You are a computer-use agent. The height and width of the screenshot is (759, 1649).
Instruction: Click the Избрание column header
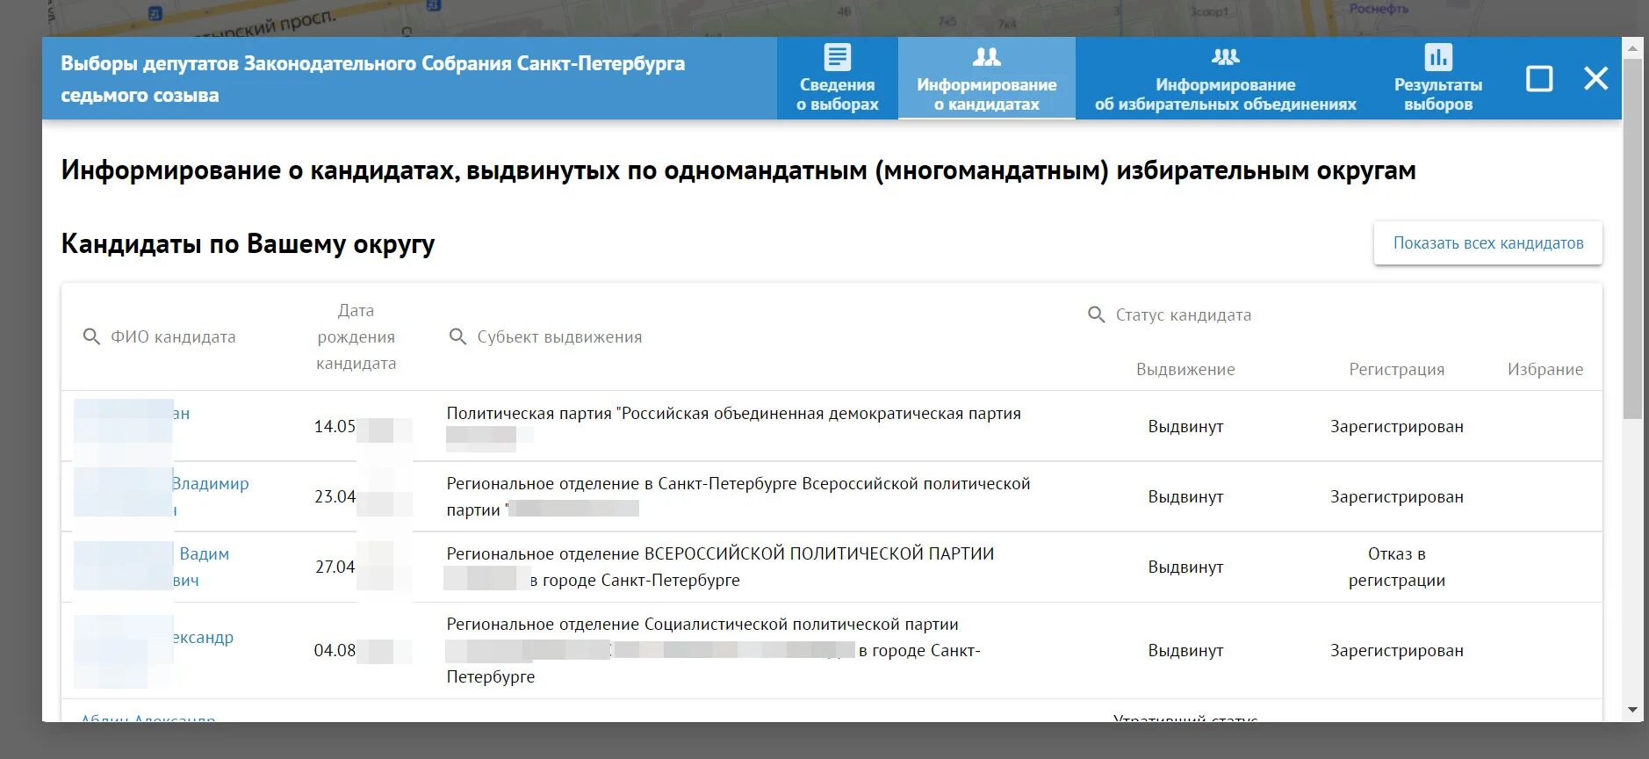pos(1545,369)
